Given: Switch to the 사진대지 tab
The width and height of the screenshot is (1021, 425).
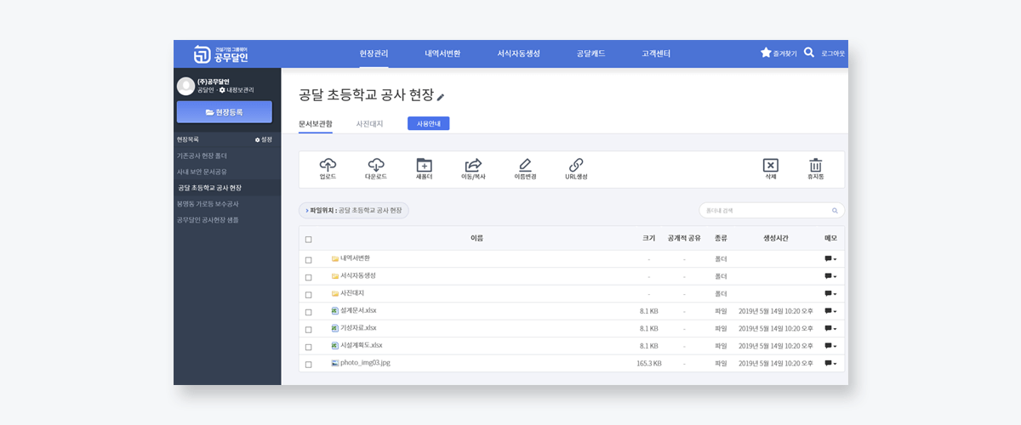Looking at the screenshot, I should [x=369, y=124].
